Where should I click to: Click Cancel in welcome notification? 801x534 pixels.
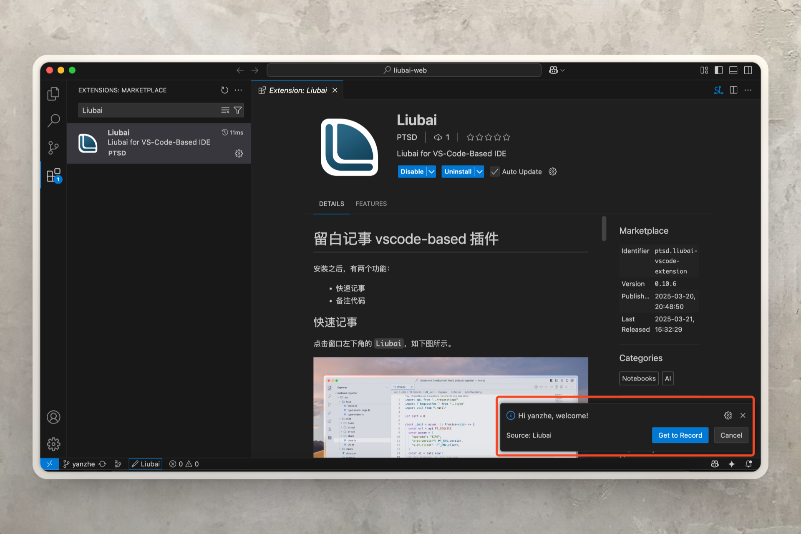point(731,435)
